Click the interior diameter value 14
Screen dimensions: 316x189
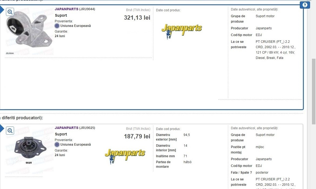click(x=185, y=146)
